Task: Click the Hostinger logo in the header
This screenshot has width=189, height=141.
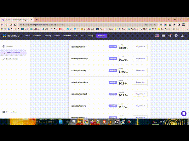Action: point(12,36)
